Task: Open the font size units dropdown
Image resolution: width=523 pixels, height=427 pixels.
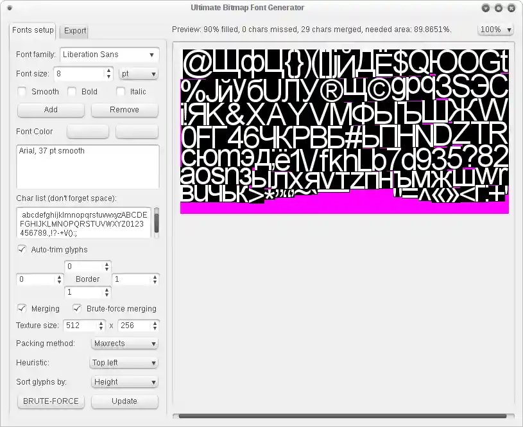Action: point(138,73)
